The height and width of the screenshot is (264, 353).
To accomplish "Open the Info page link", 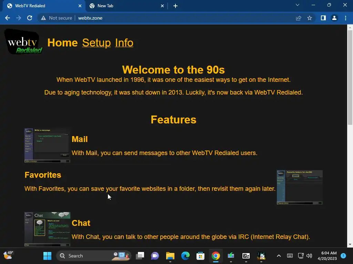I will [x=124, y=43].
